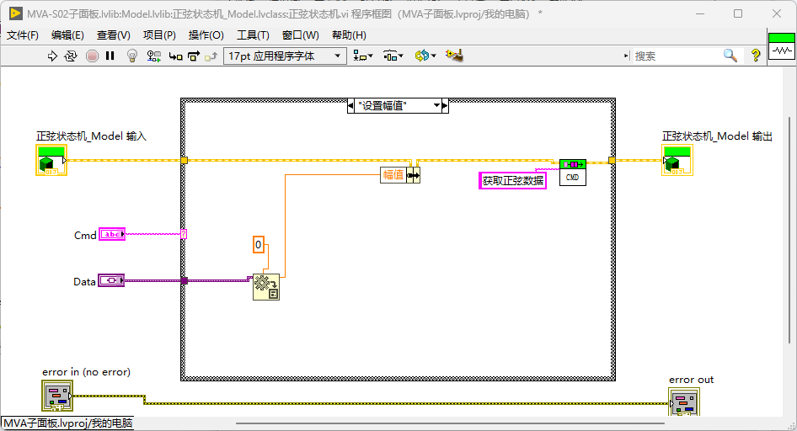Click the Step Into icon
This screenshot has width=797, height=431.
click(176, 56)
